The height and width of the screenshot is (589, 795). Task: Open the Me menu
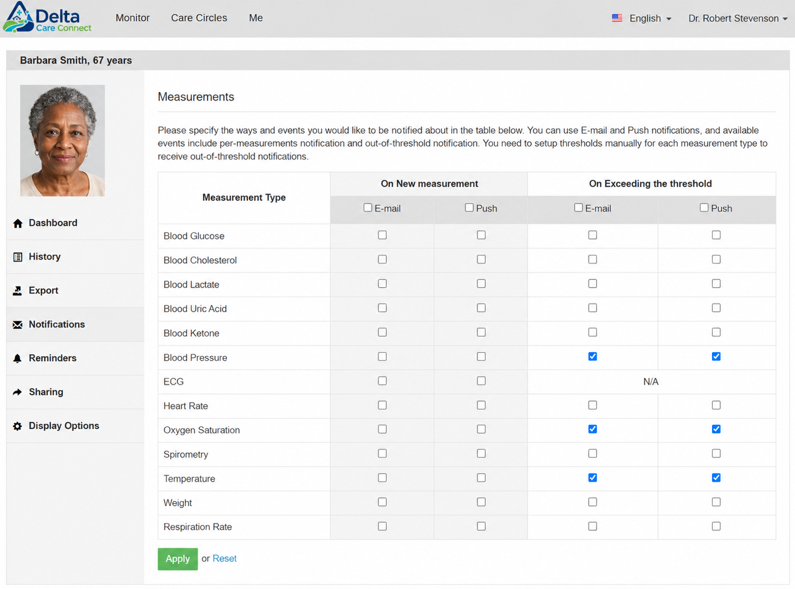pos(256,18)
